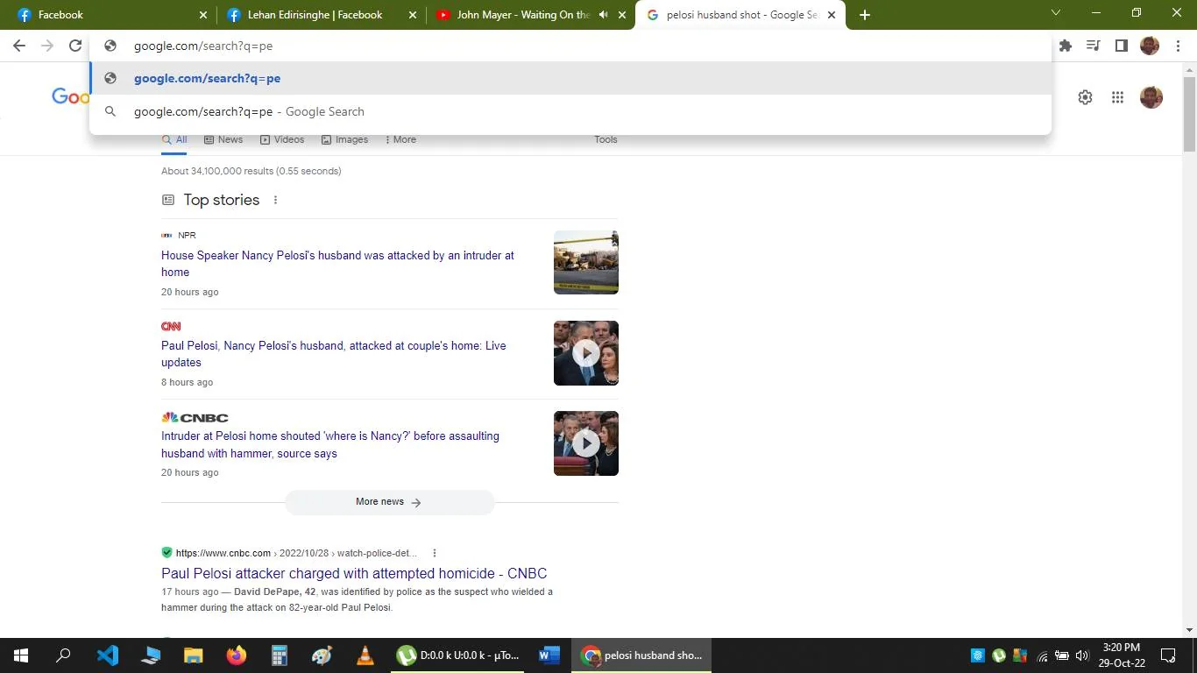Open the Windows notification center
The height and width of the screenshot is (673, 1197).
(x=1168, y=655)
